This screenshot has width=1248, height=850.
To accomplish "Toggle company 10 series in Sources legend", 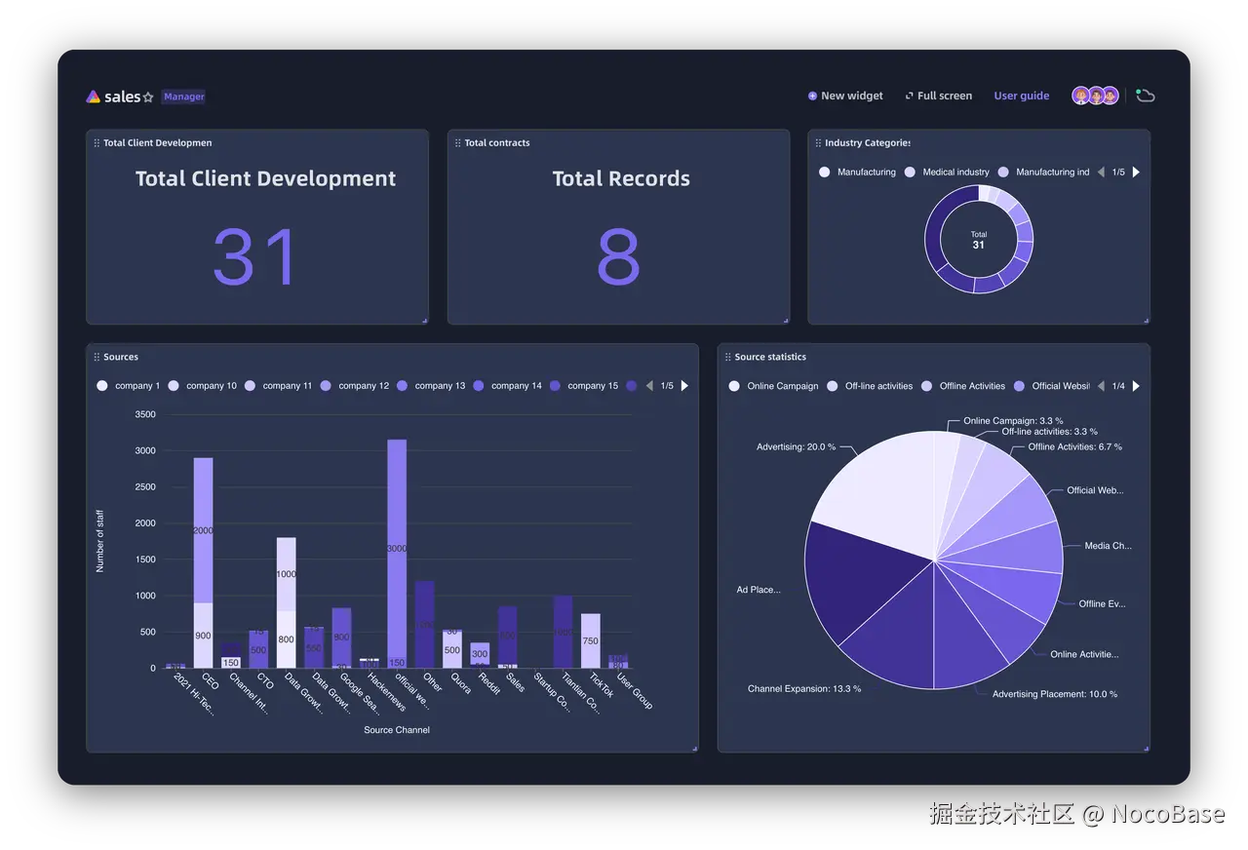I will pos(203,386).
